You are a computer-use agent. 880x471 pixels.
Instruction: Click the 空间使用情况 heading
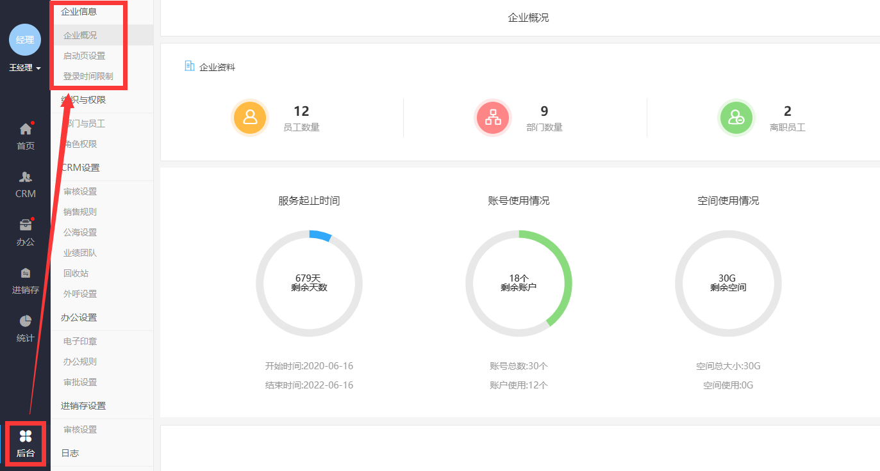pos(728,200)
